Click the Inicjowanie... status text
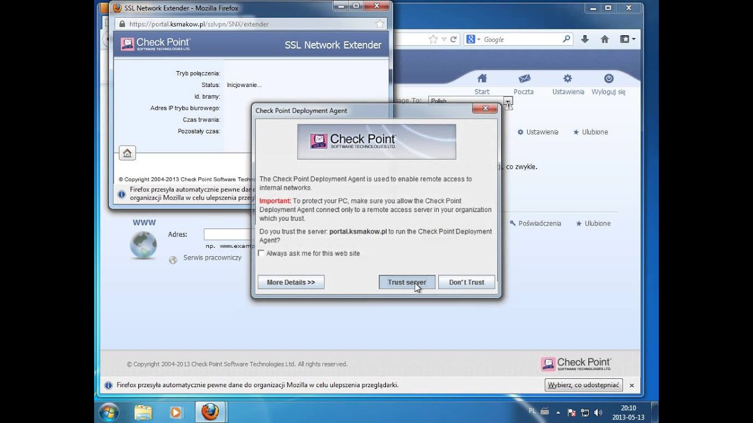This screenshot has width=753, height=423. coord(244,85)
